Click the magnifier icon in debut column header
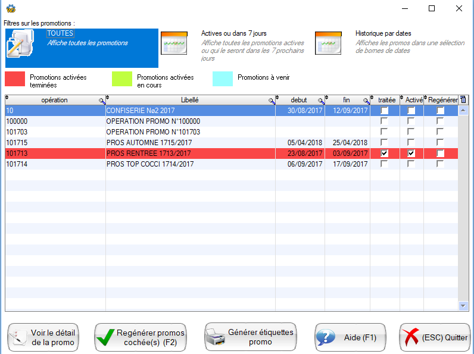The height and width of the screenshot is (354, 474). (x=320, y=101)
